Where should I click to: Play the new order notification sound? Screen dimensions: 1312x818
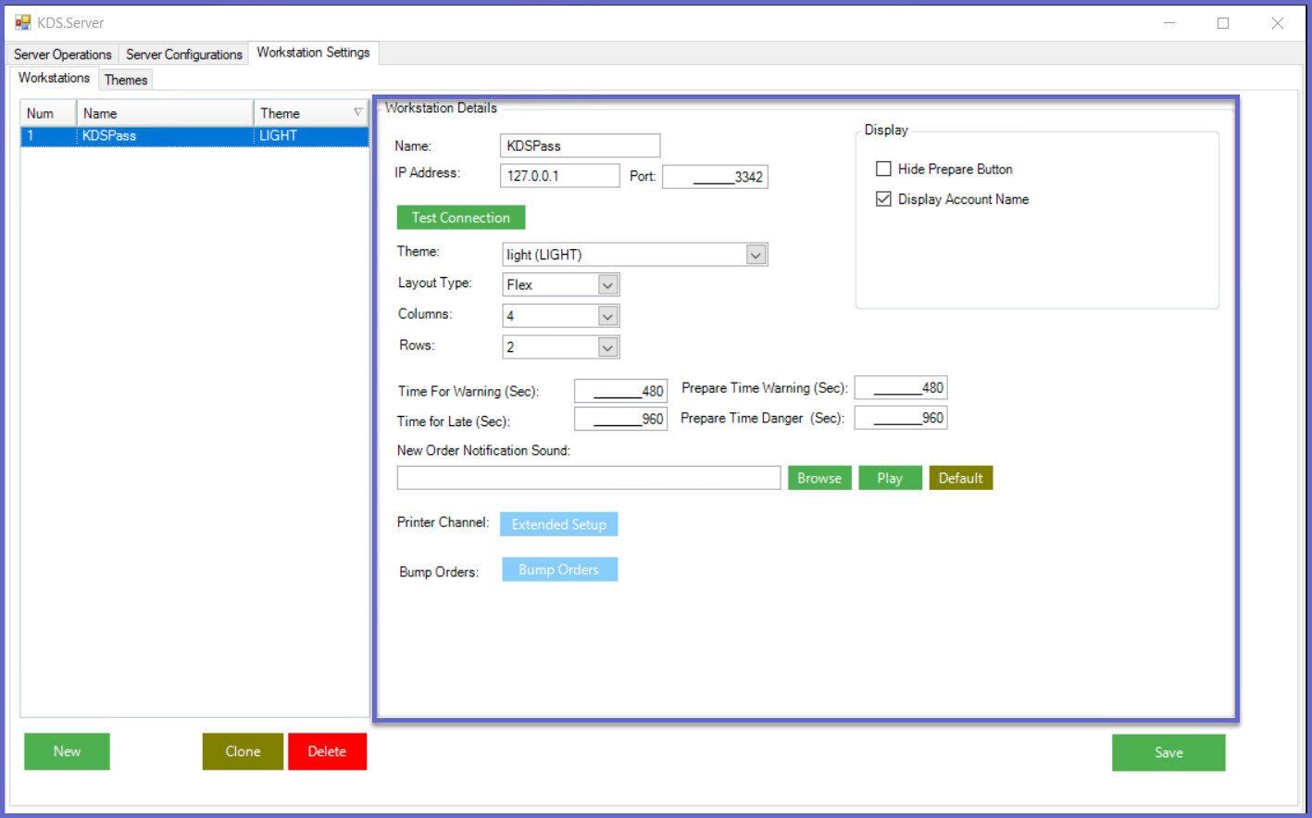[x=889, y=478]
